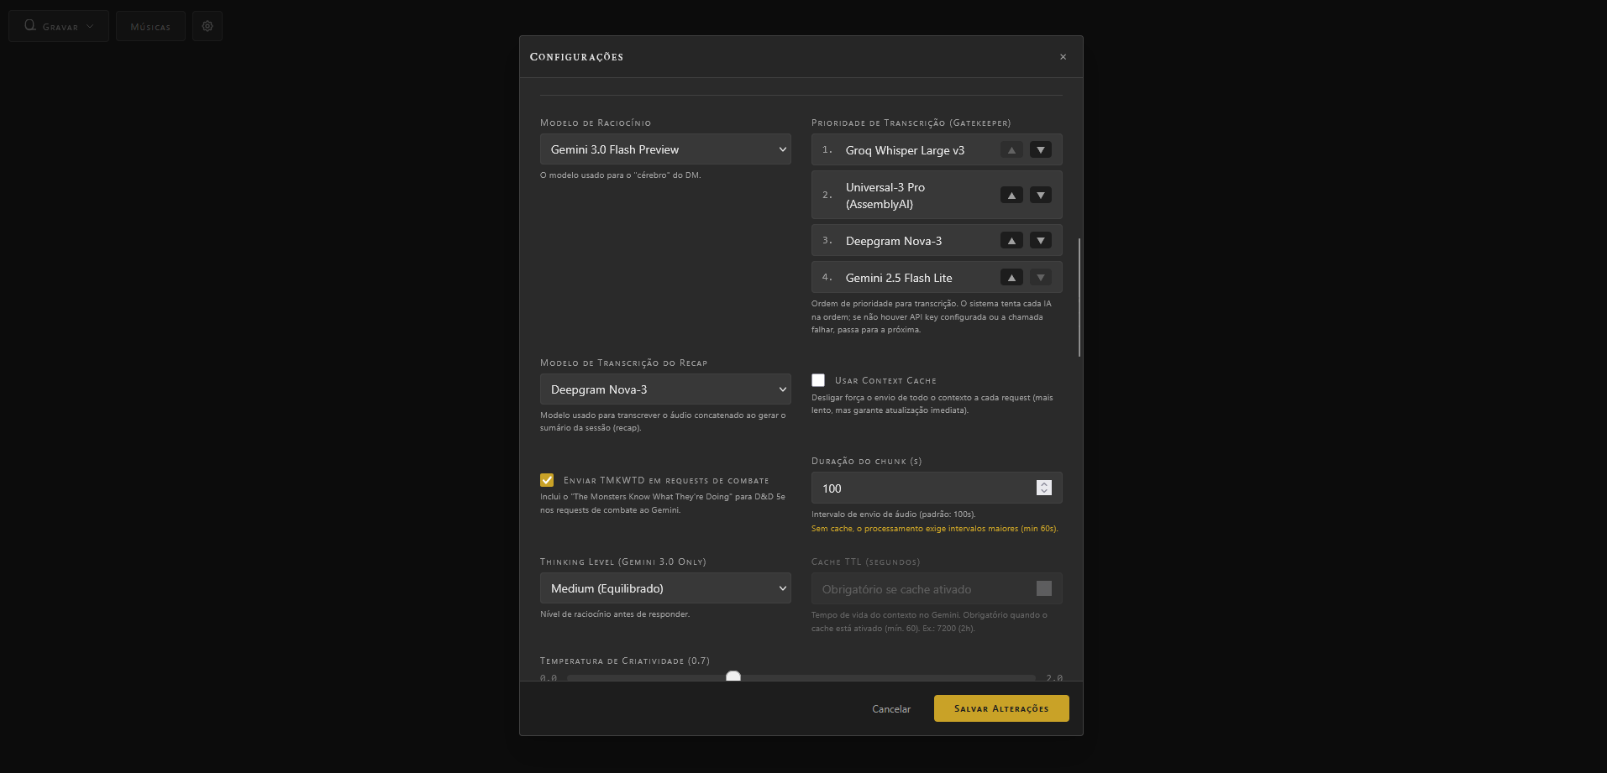Image resolution: width=1607 pixels, height=773 pixels.
Task: Move Gemini 2.5 Flash Lite up in priority
Action: coord(1011,277)
